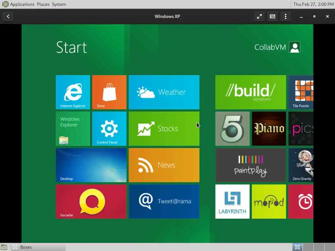Open the keyboard shortcuts button
The image size is (335, 251).
pos(273,16)
